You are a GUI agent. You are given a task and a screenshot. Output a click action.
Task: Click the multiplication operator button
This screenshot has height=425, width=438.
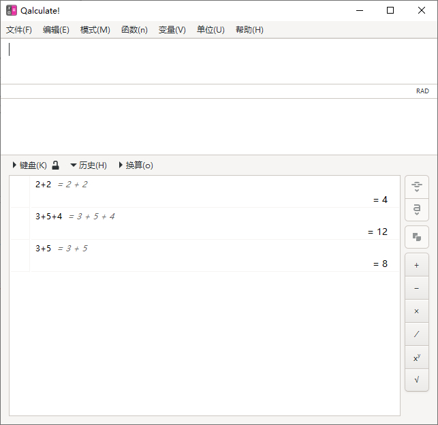click(417, 311)
